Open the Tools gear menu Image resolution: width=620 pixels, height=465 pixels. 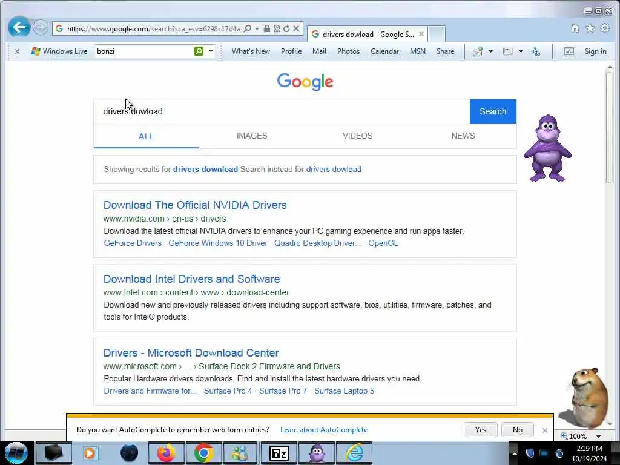(x=605, y=28)
